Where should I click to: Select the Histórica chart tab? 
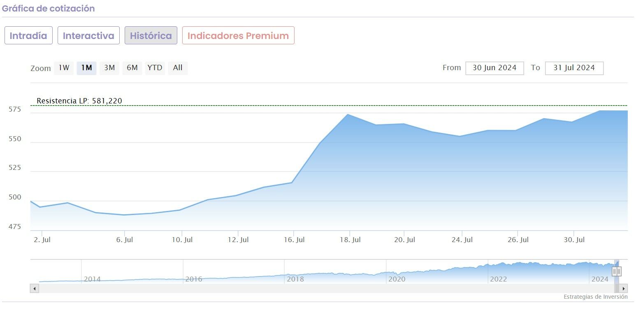tap(151, 36)
